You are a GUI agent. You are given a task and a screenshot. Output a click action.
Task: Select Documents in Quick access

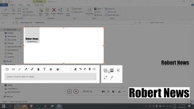click(x=12, y=40)
